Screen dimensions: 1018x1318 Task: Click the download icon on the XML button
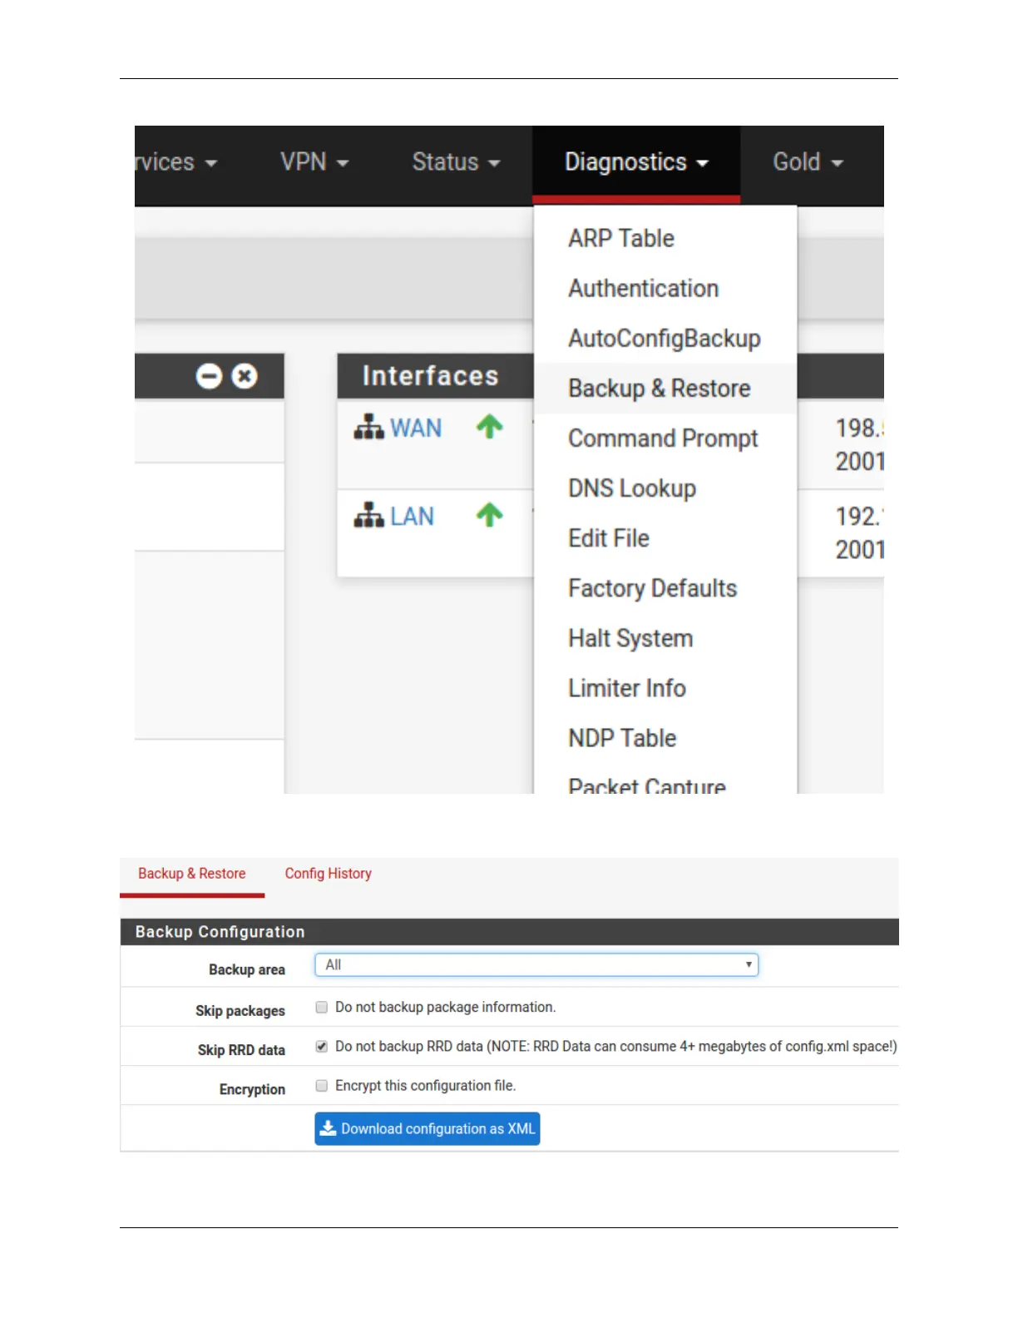(x=329, y=1128)
